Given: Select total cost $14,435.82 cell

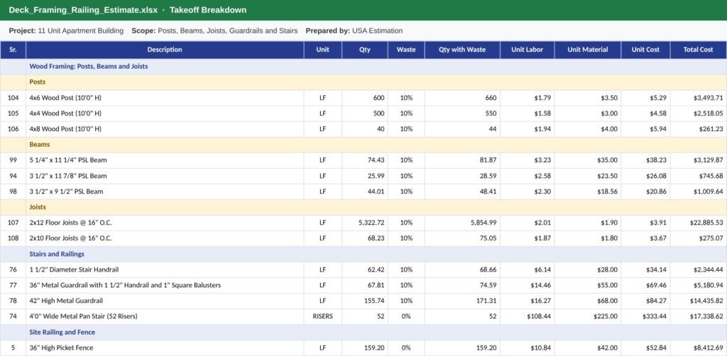Looking at the screenshot, I should click(699, 301).
